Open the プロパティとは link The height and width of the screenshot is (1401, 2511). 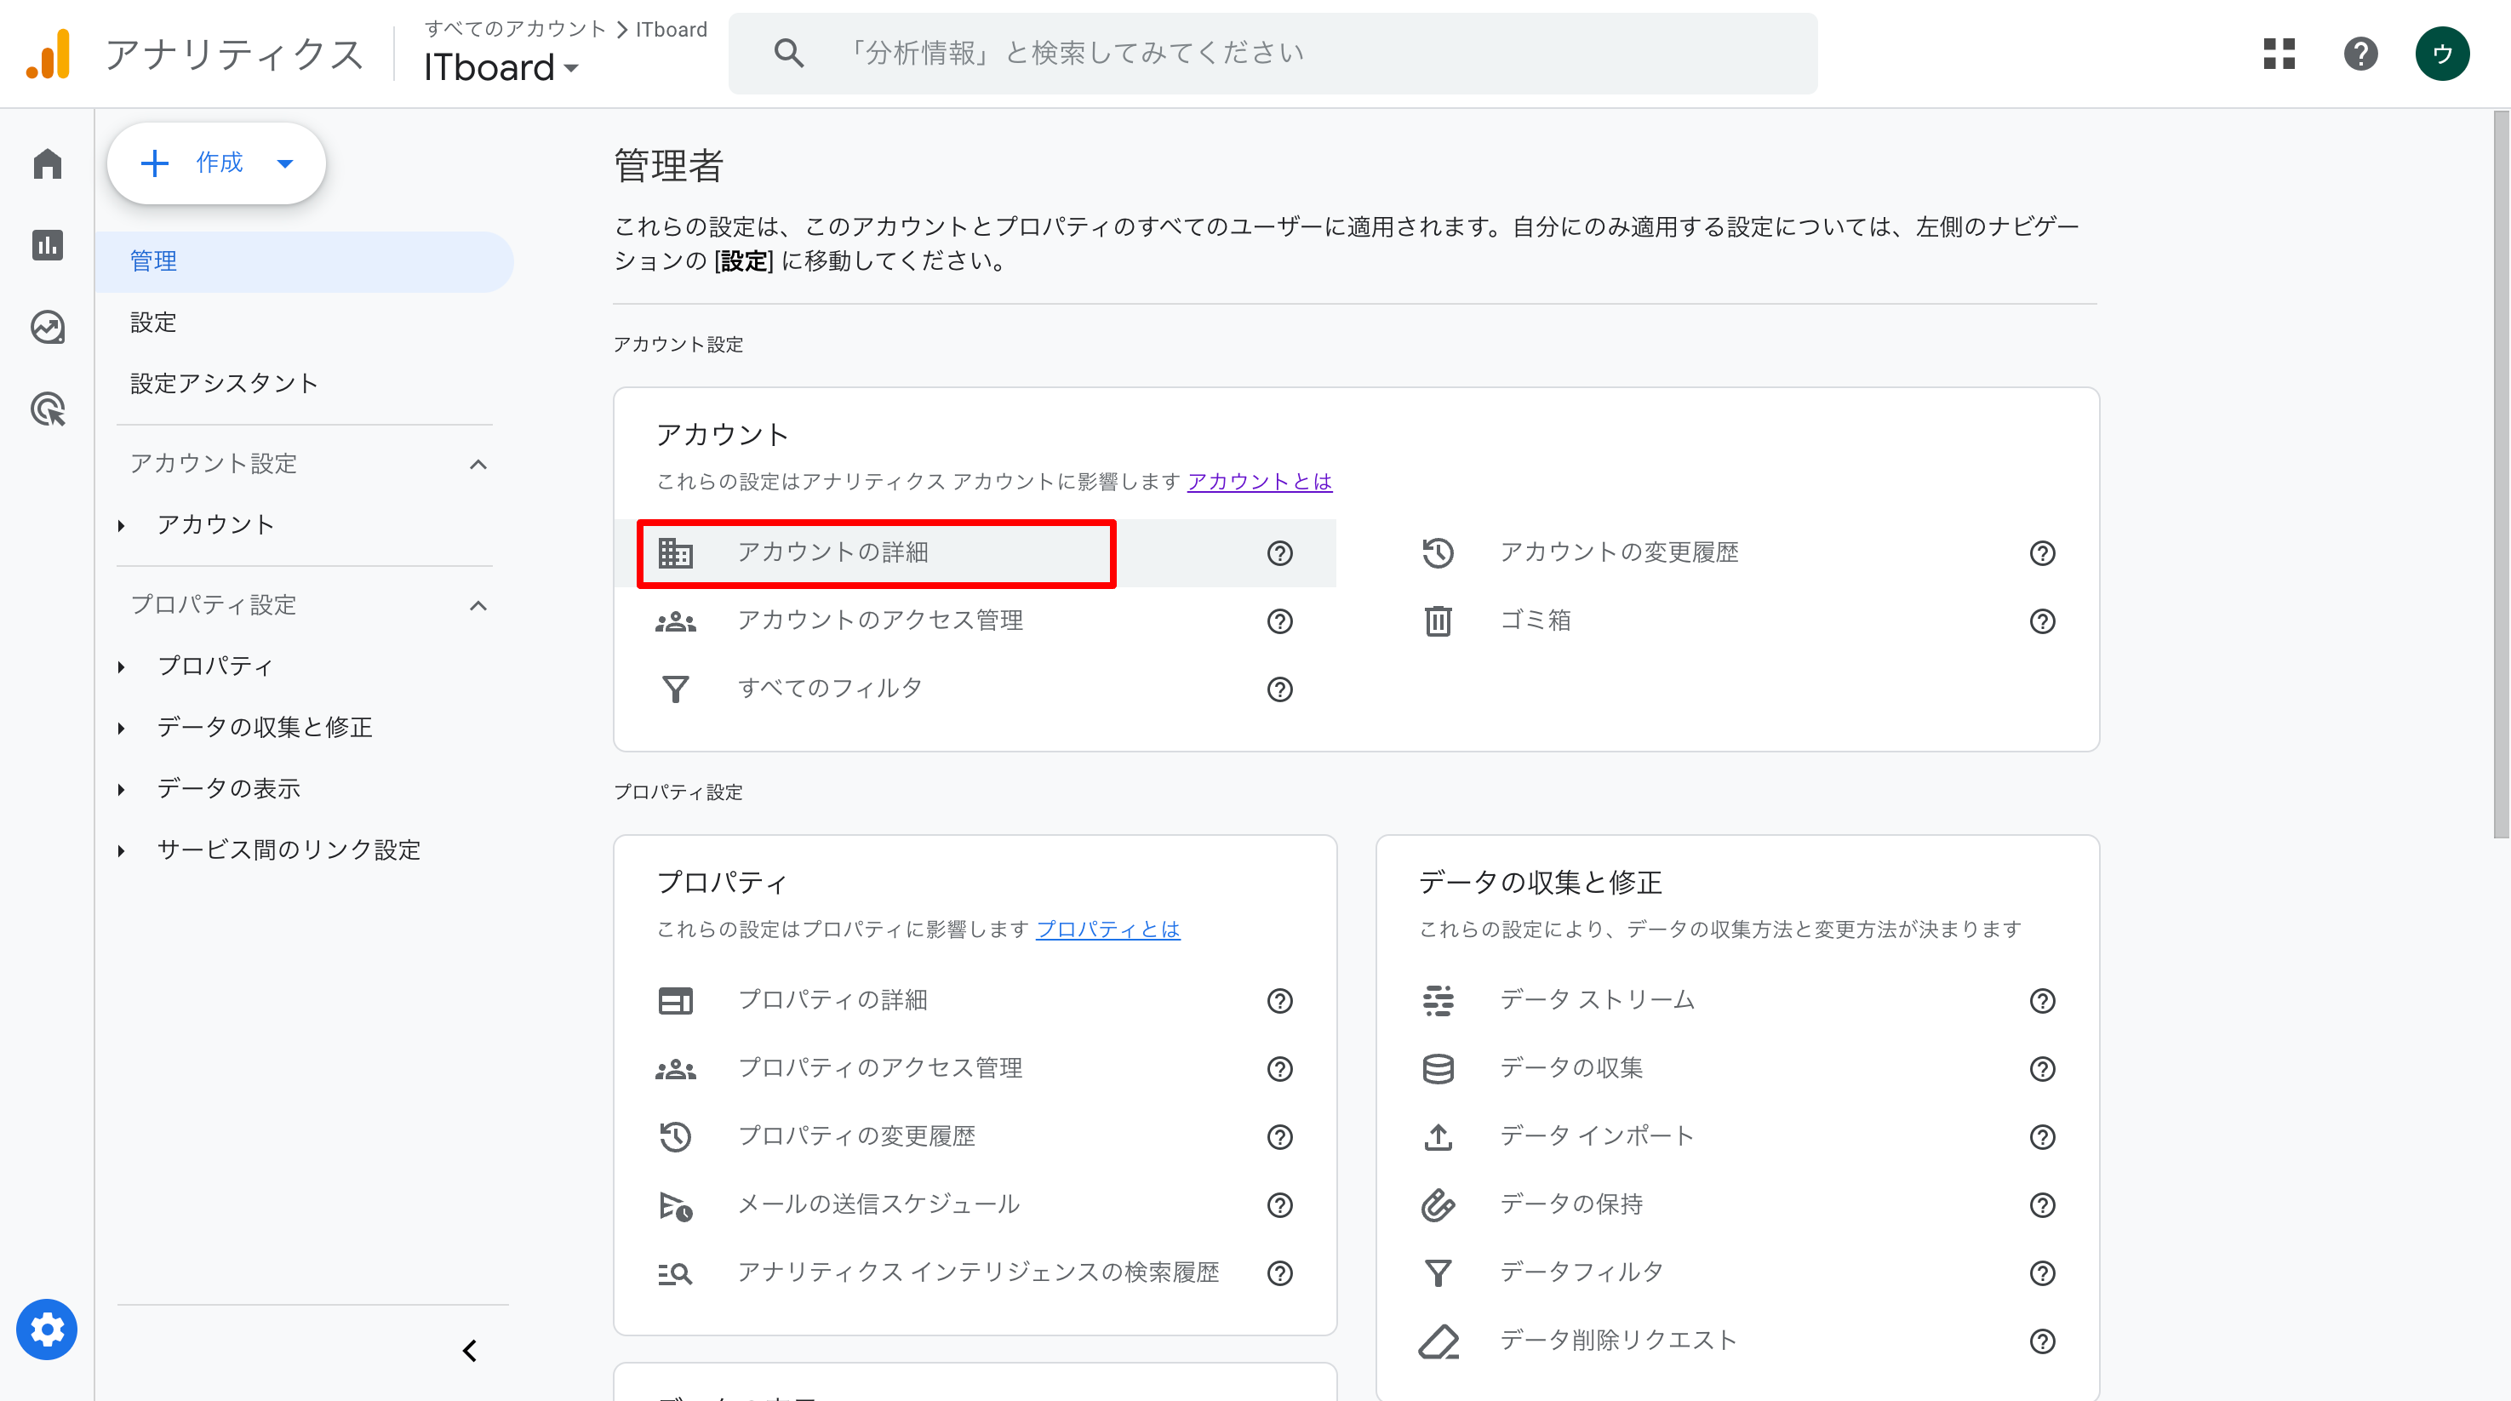pos(1107,929)
